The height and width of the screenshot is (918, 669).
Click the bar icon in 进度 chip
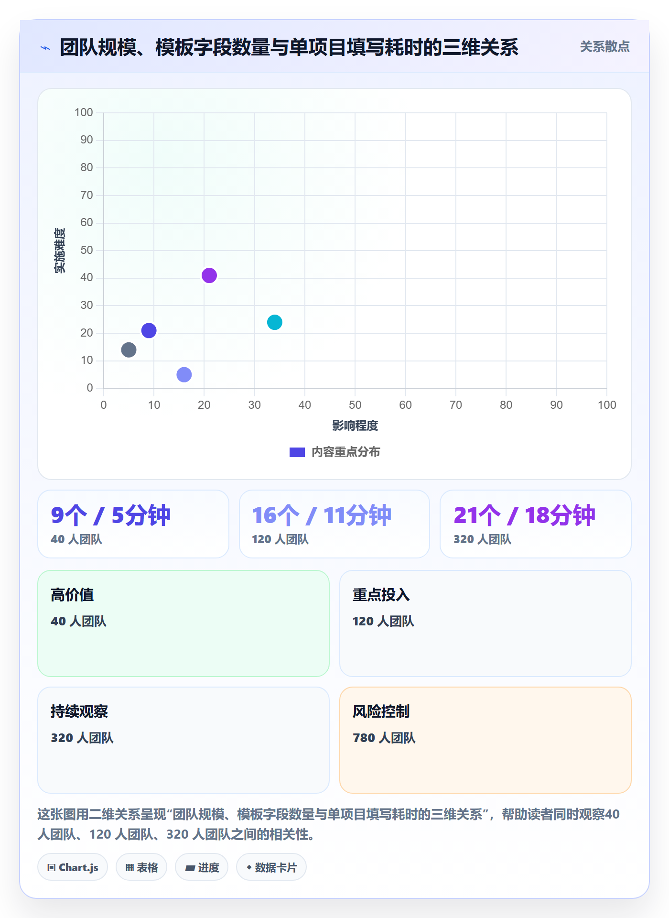190,868
